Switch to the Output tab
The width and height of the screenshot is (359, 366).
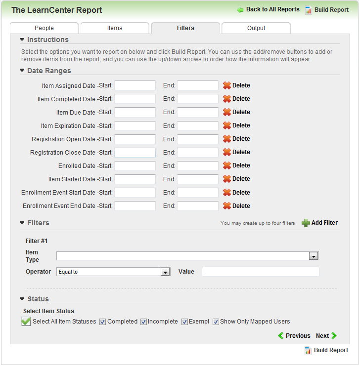point(256,28)
